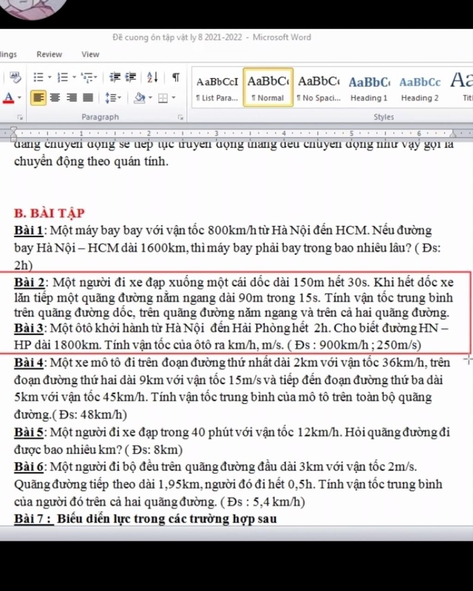Click the Sort A to Z icon
This screenshot has height=591, width=473.
(x=152, y=77)
